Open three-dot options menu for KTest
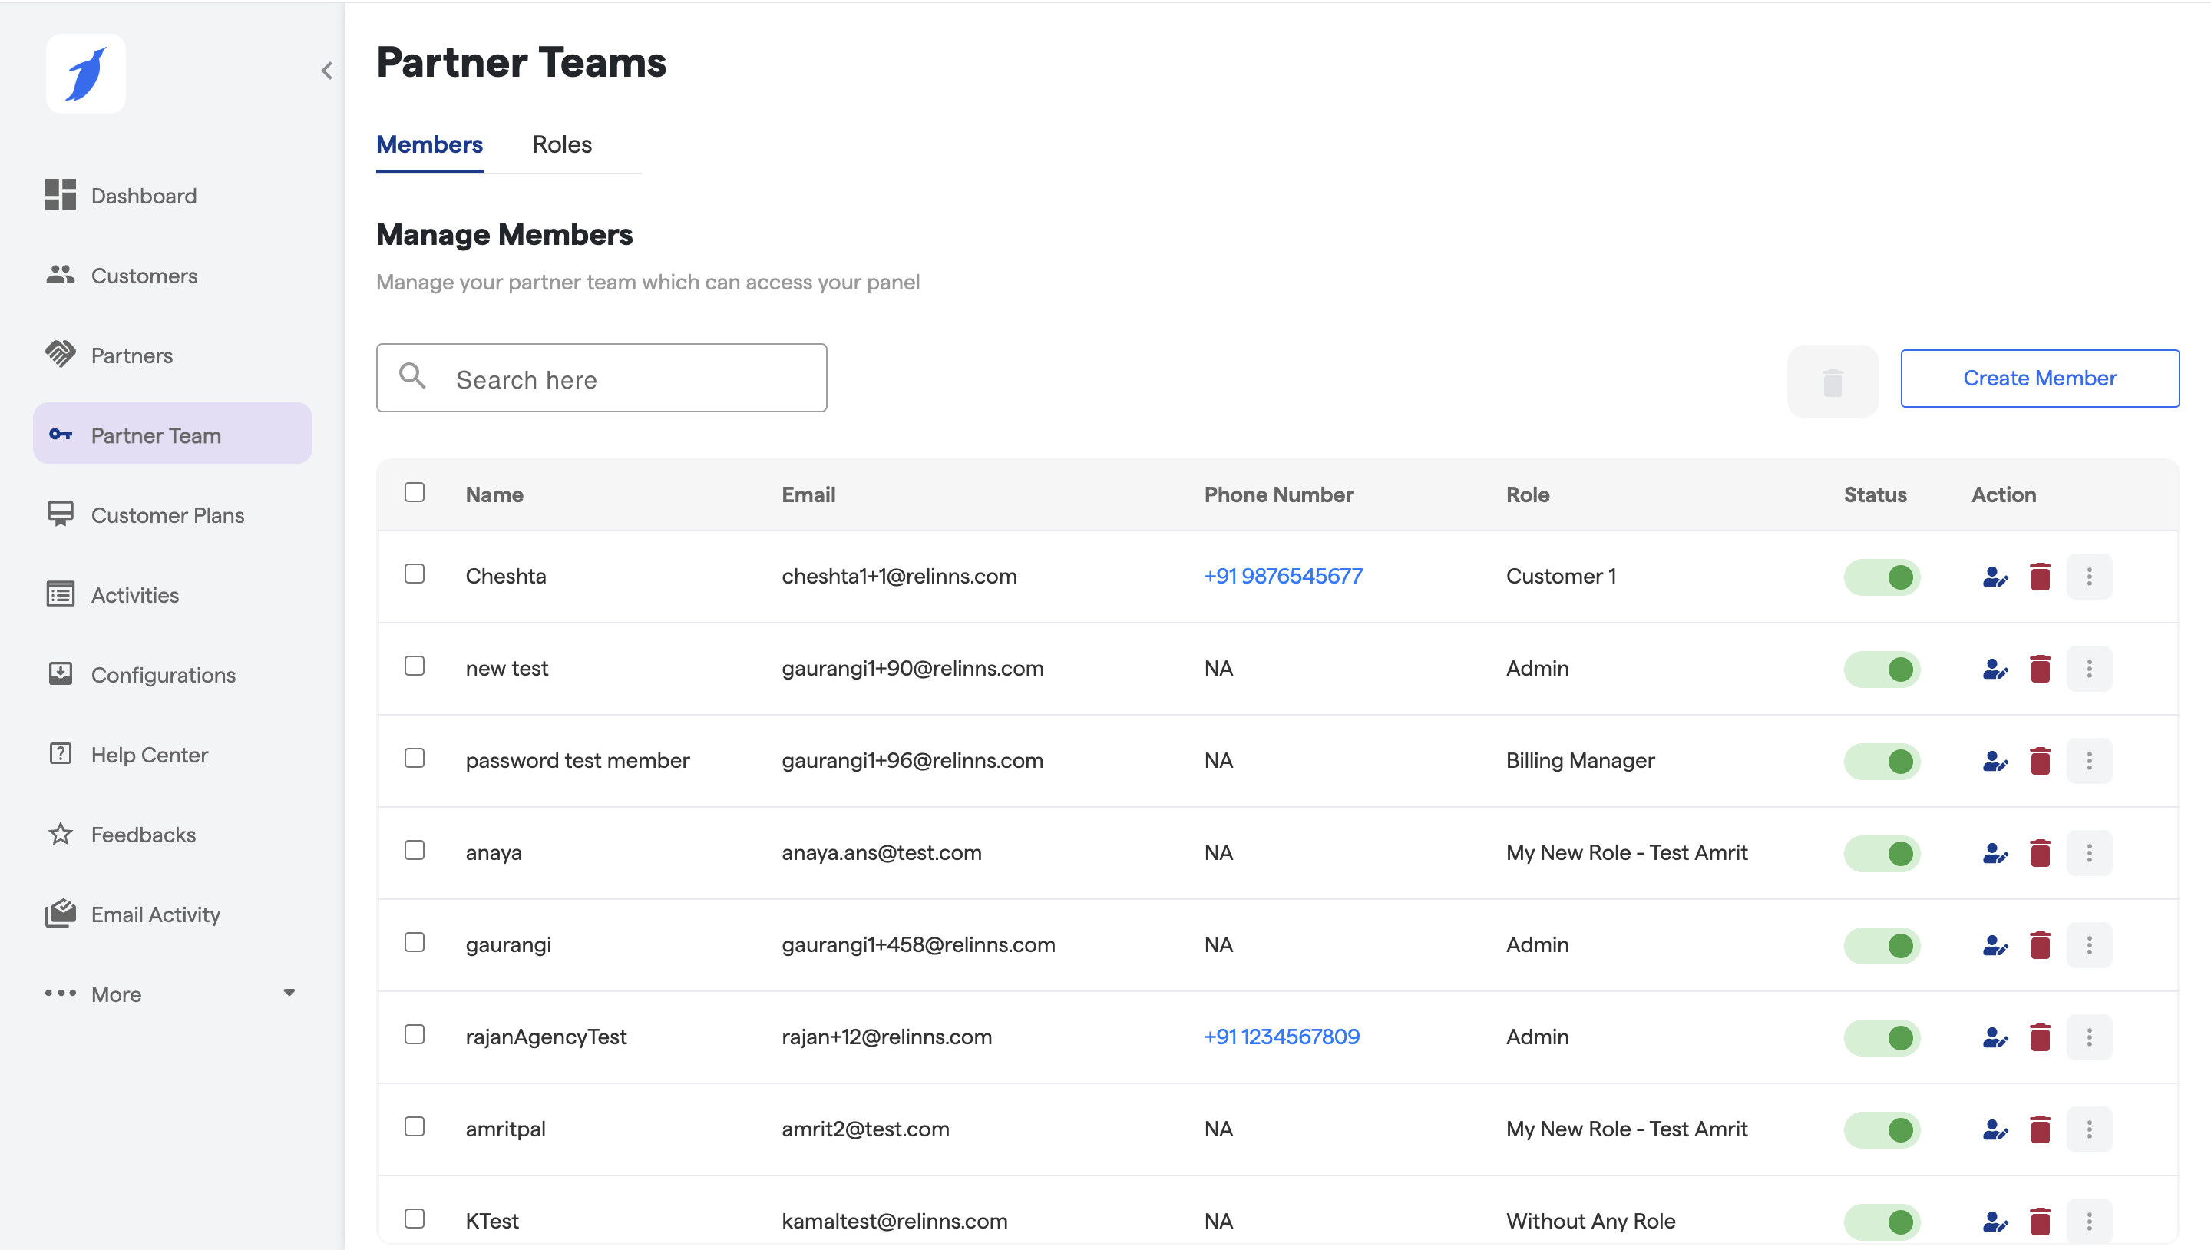Image resolution: width=2211 pixels, height=1250 pixels. (x=2089, y=1221)
